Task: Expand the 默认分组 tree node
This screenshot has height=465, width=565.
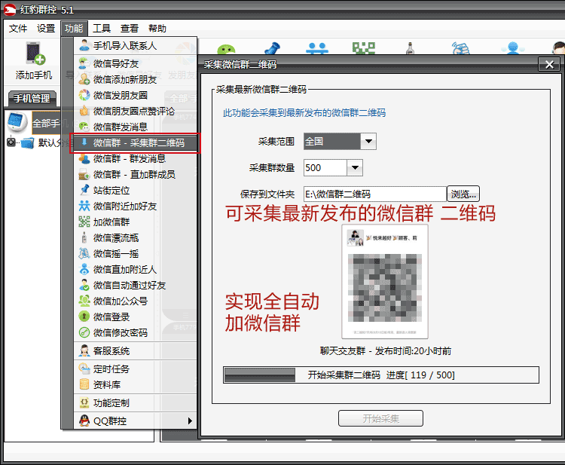Action: (11, 142)
